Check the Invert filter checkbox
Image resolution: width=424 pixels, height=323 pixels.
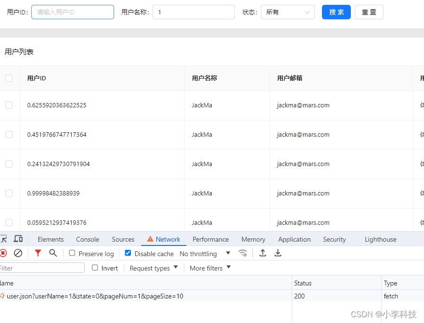[x=95, y=268]
